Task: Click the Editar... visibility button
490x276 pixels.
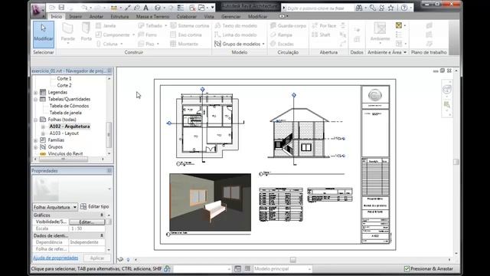Action: click(x=87, y=222)
